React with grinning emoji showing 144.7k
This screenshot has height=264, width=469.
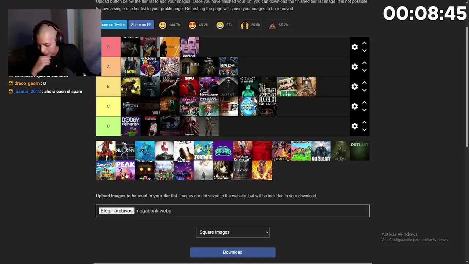coord(170,25)
